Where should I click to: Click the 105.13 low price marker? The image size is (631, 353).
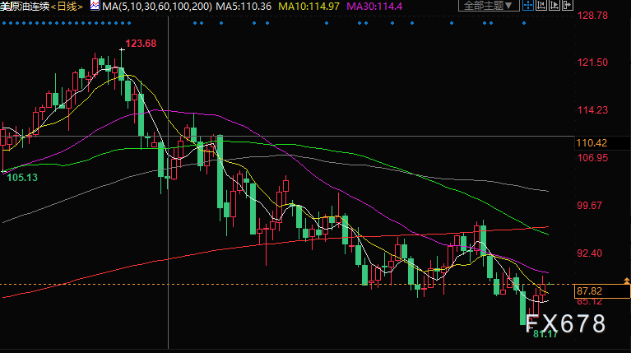[22, 178]
